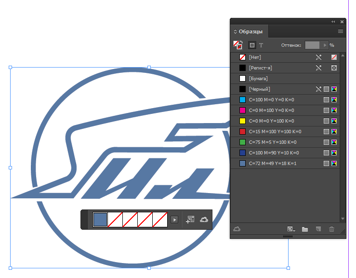
Task: Click CMYK mode icon in C=15 M=100 row
Action: click(334, 131)
